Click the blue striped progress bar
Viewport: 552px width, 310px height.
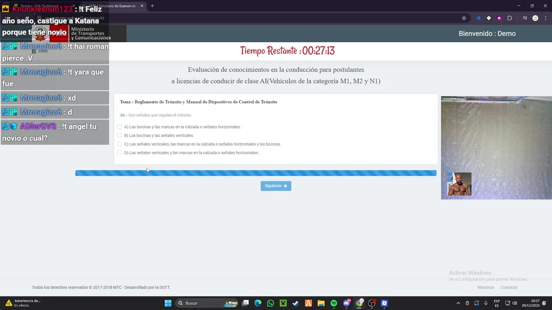(x=256, y=173)
